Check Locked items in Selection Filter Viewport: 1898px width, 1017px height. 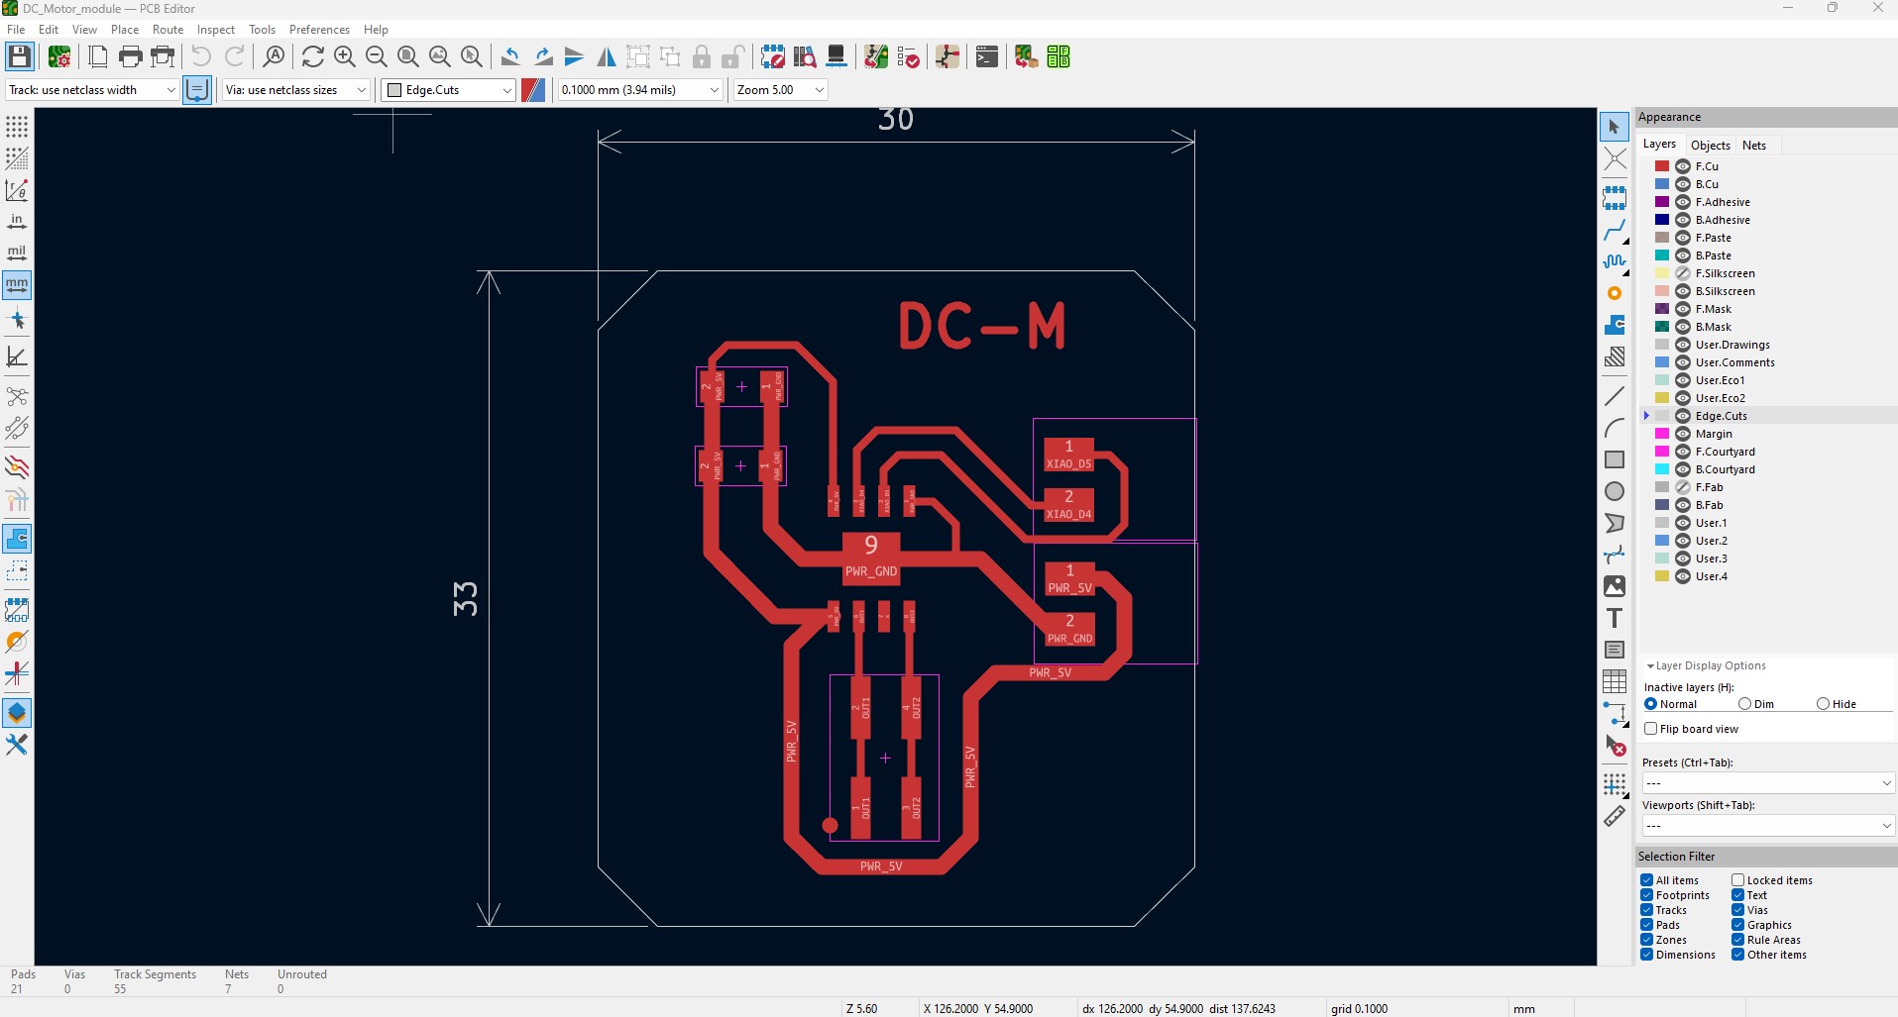click(x=1737, y=880)
